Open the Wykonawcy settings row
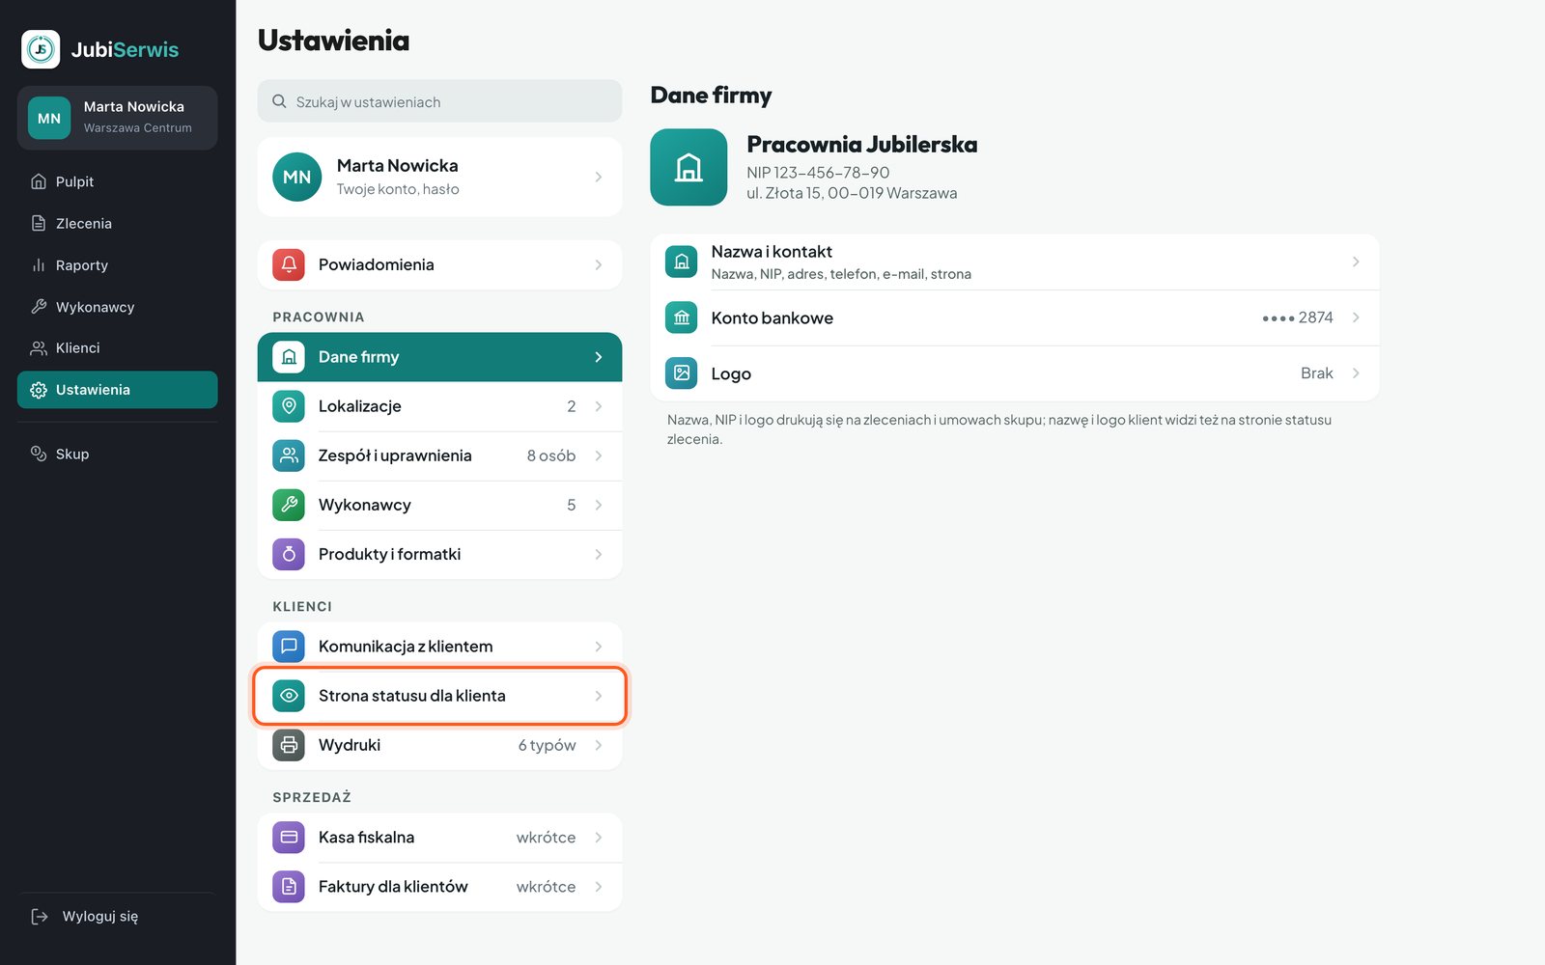The height and width of the screenshot is (965, 1545). click(439, 505)
